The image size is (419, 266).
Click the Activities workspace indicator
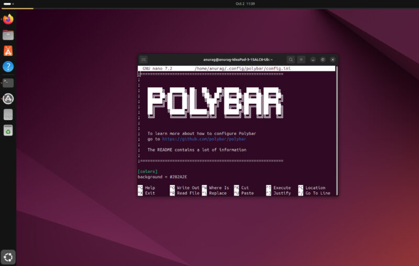click(9, 4)
